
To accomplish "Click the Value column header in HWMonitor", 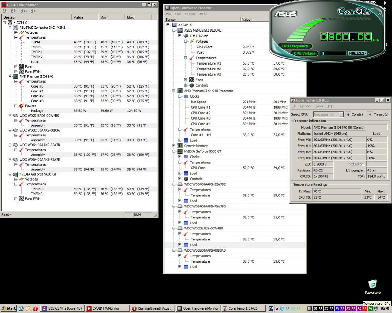I will (x=85, y=17).
